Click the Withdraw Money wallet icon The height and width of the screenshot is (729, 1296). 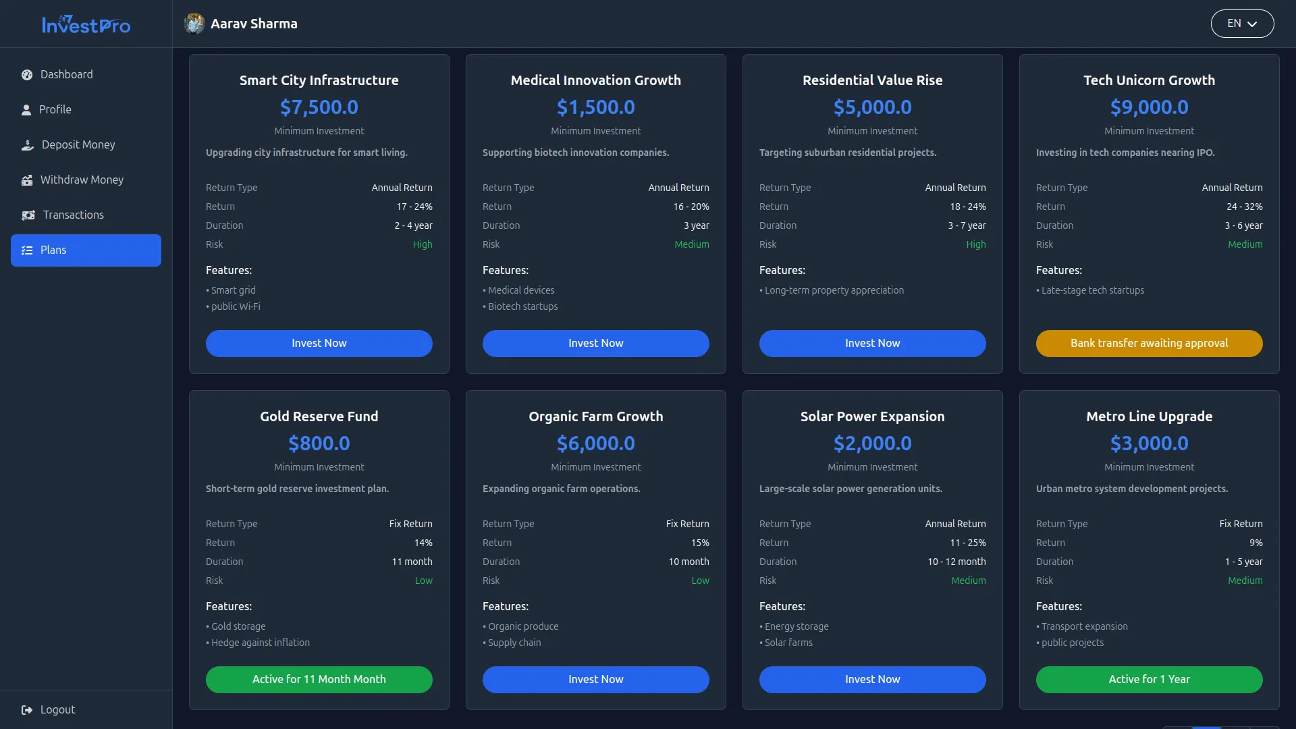point(27,180)
